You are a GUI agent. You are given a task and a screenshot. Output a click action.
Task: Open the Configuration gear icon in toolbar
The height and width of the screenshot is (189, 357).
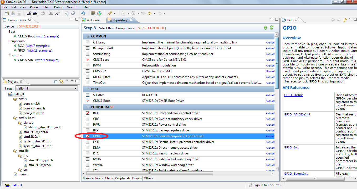point(67,13)
